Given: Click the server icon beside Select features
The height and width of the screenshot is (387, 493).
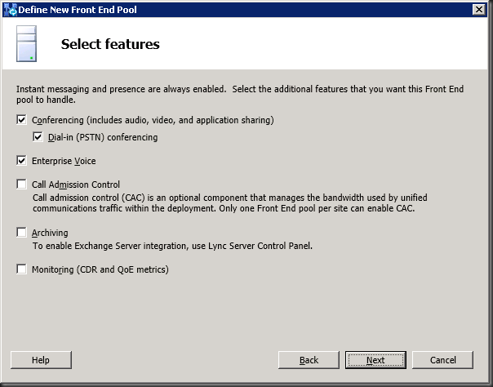Looking at the screenshot, I should coord(26,44).
